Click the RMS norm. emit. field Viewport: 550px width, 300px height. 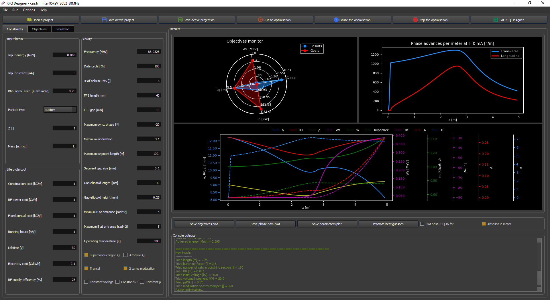(65, 91)
